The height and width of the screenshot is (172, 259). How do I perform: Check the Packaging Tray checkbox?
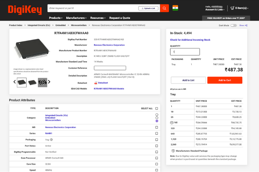156,140
